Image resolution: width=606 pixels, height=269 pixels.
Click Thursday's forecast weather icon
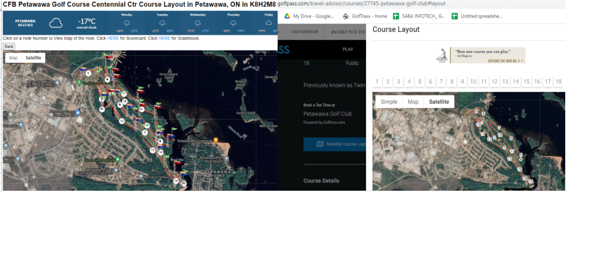pyautogui.click(x=233, y=23)
